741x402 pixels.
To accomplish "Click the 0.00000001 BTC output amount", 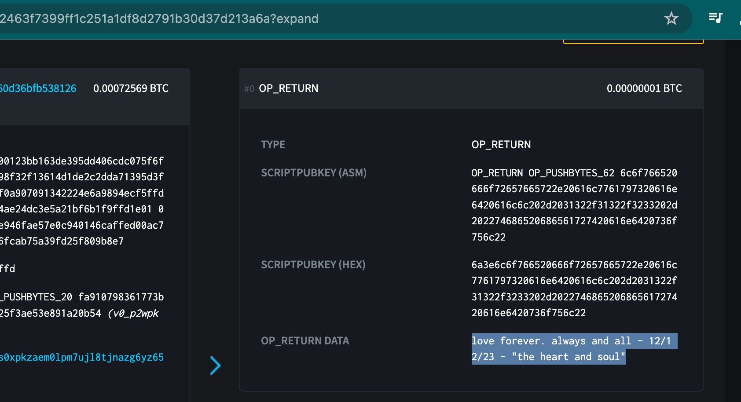I will click(644, 88).
